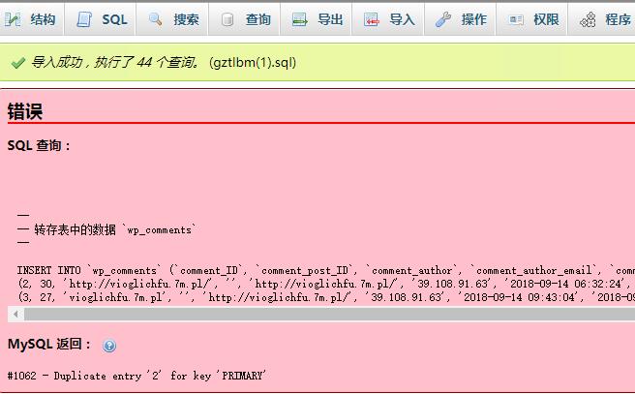Click the import (导入) arrow icon

pyautogui.click(x=372, y=19)
